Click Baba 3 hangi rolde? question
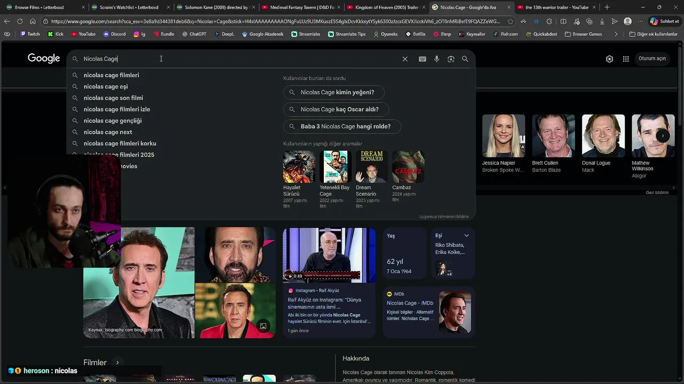This screenshot has height=384, width=684. click(342, 126)
